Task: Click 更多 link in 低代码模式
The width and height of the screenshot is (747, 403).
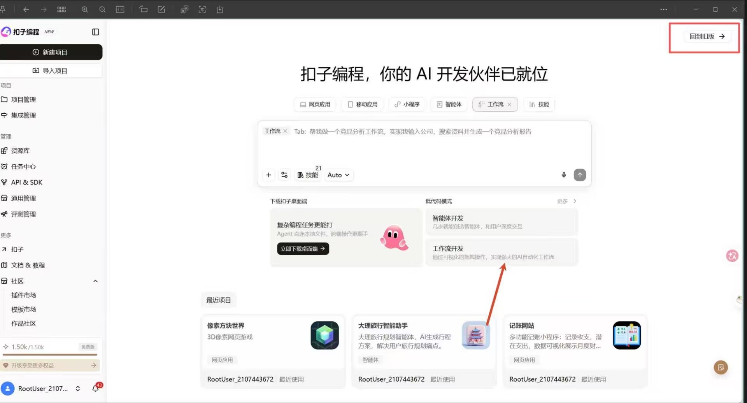Action: 567,201
